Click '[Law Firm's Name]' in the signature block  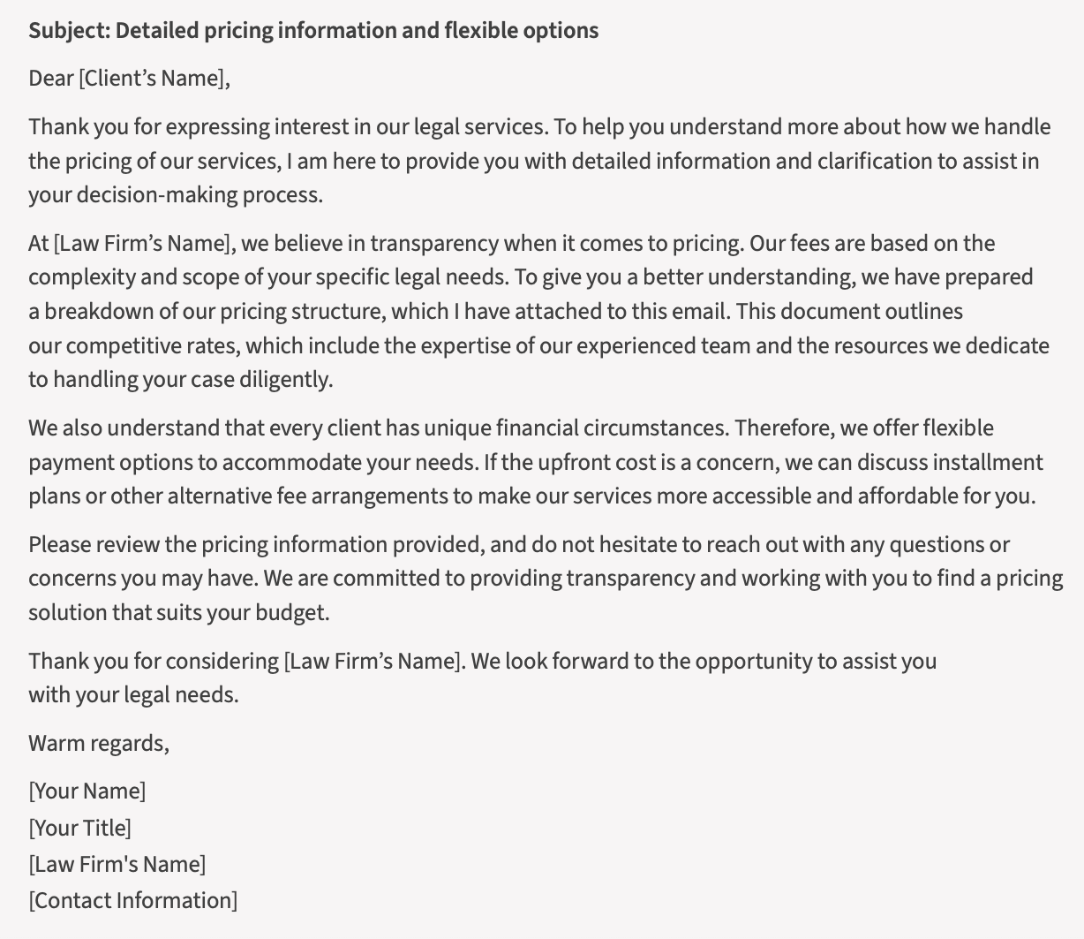point(117,865)
